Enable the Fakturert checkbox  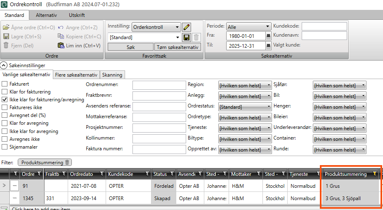[5, 84]
